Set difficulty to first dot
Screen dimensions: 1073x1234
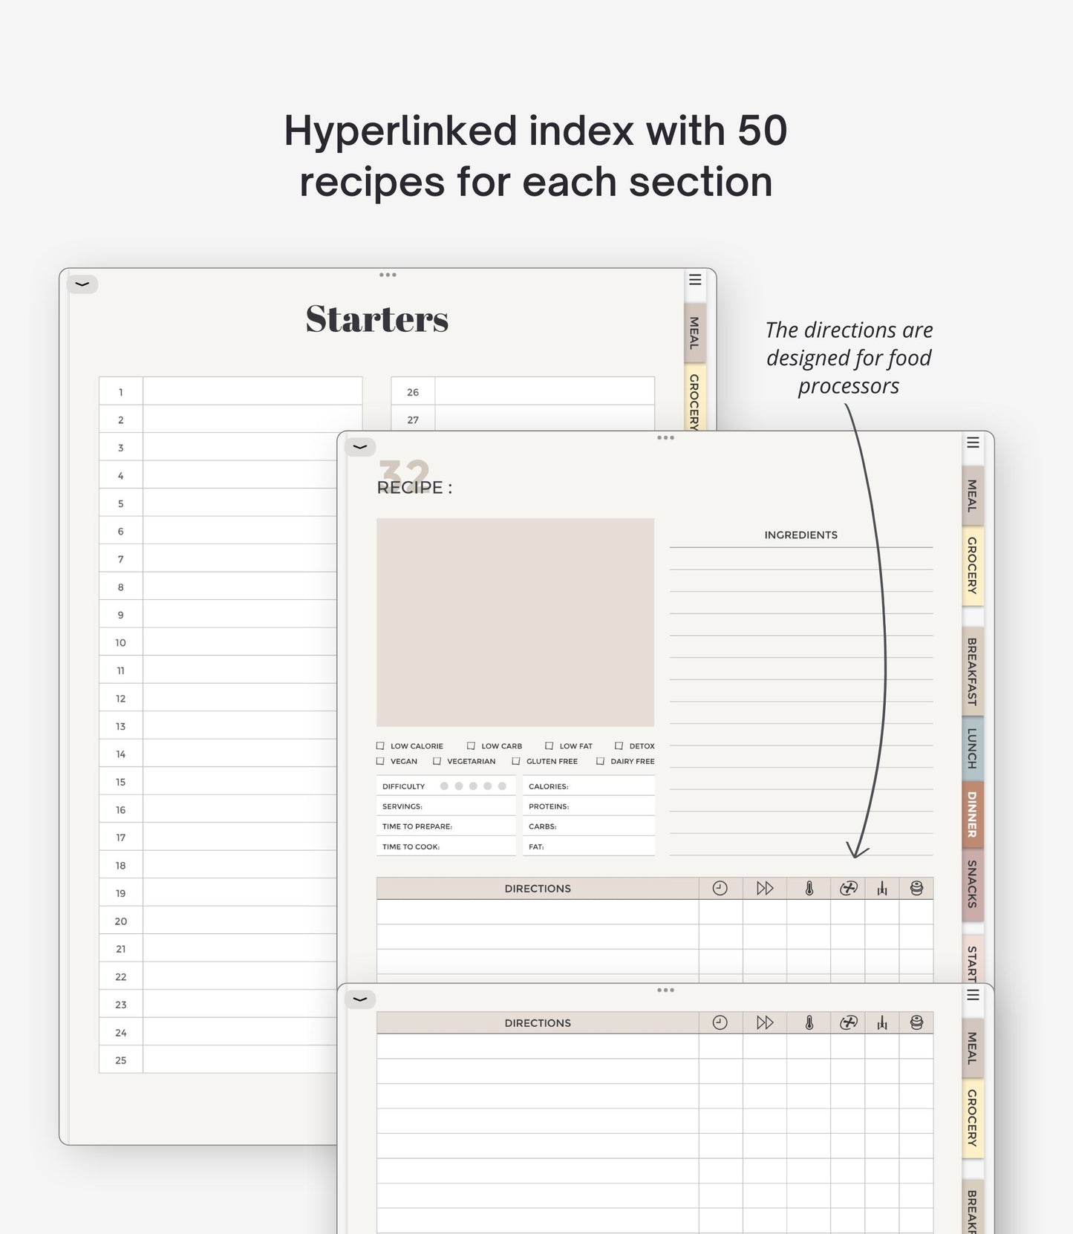[444, 786]
